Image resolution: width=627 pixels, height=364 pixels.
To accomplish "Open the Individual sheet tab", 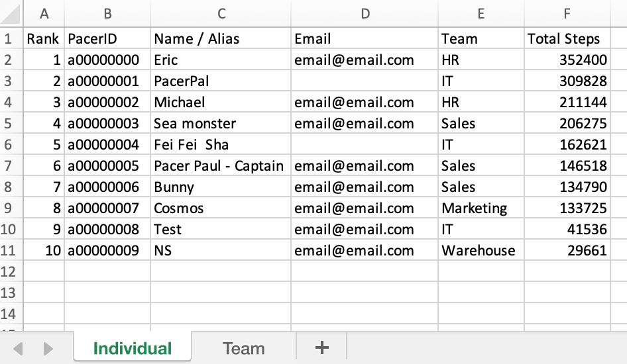I will 133,347.
